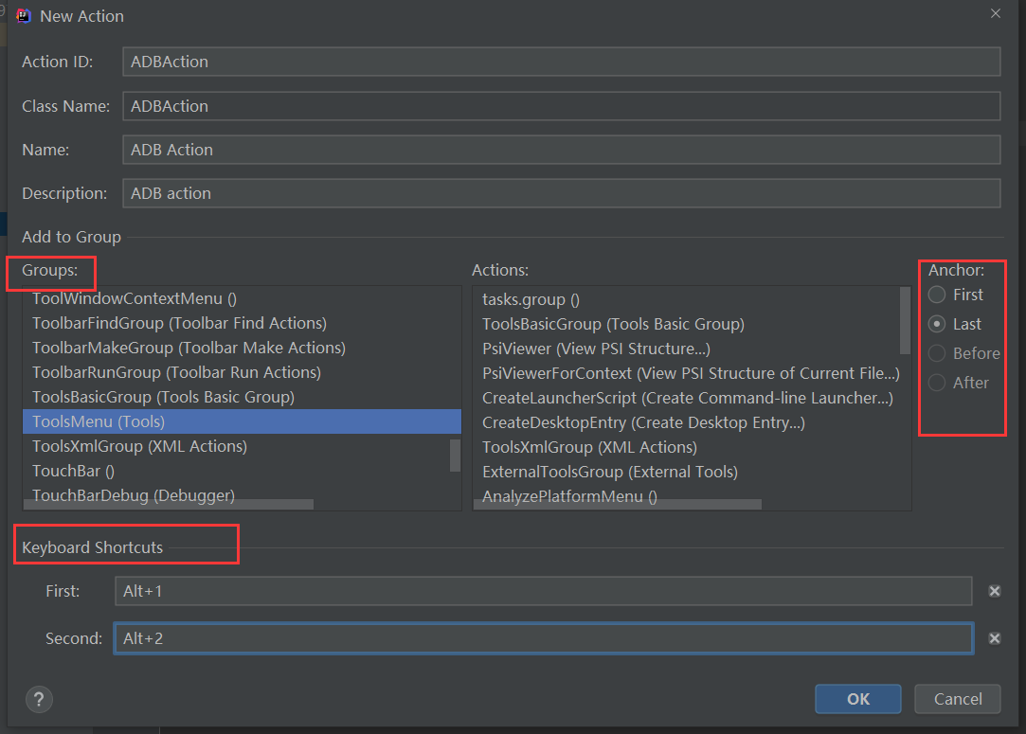1026x734 pixels.
Task: Clear the First shortcut using its X icon
Action: point(994,590)
